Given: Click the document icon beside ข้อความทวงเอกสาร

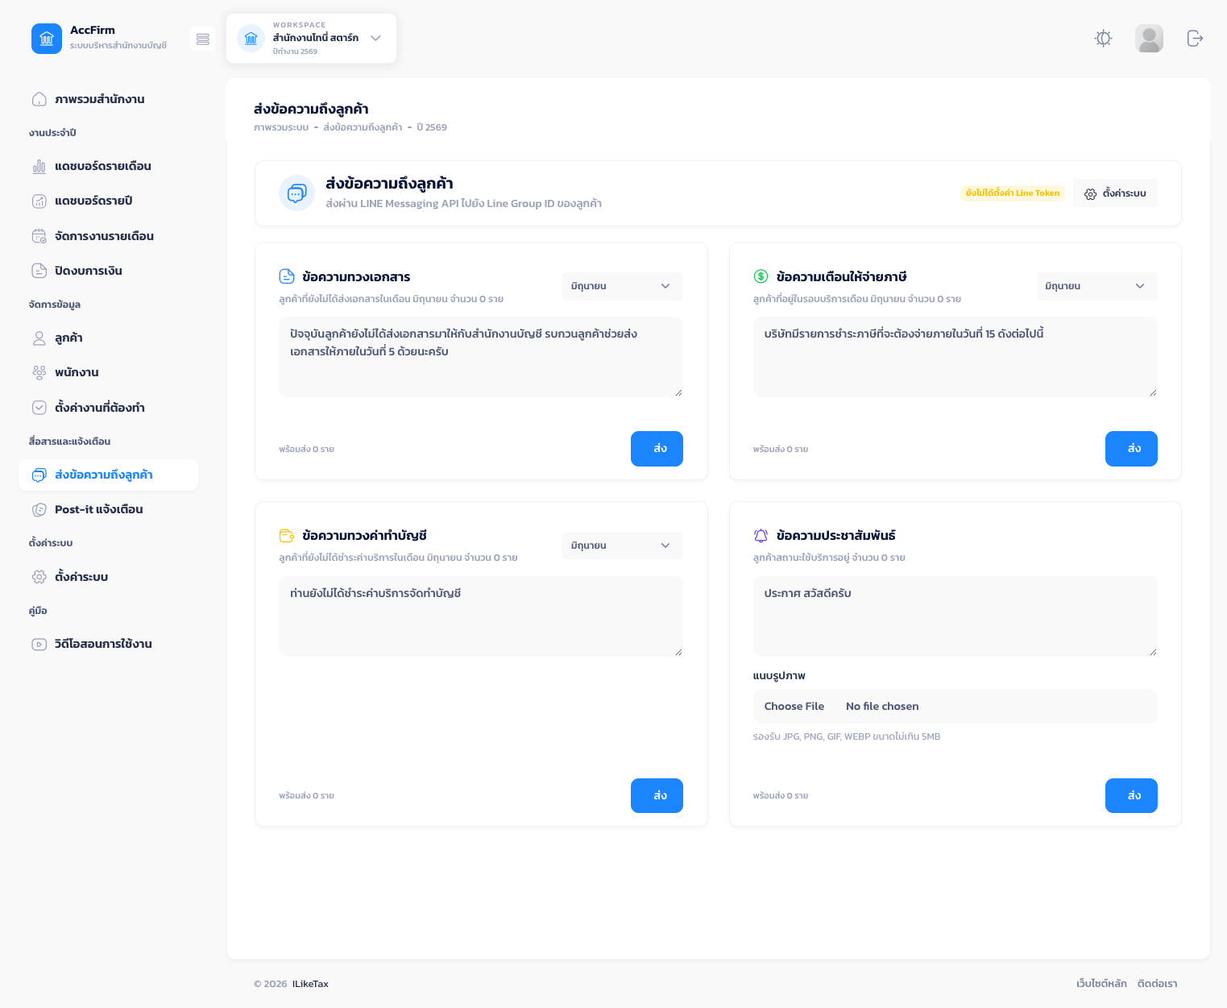Looking at the screenshot, I should tap(287, 276).
